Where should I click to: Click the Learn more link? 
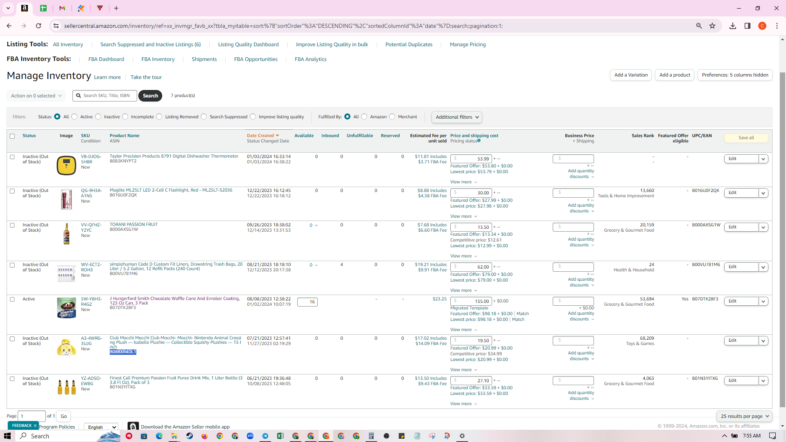point(107,77)
